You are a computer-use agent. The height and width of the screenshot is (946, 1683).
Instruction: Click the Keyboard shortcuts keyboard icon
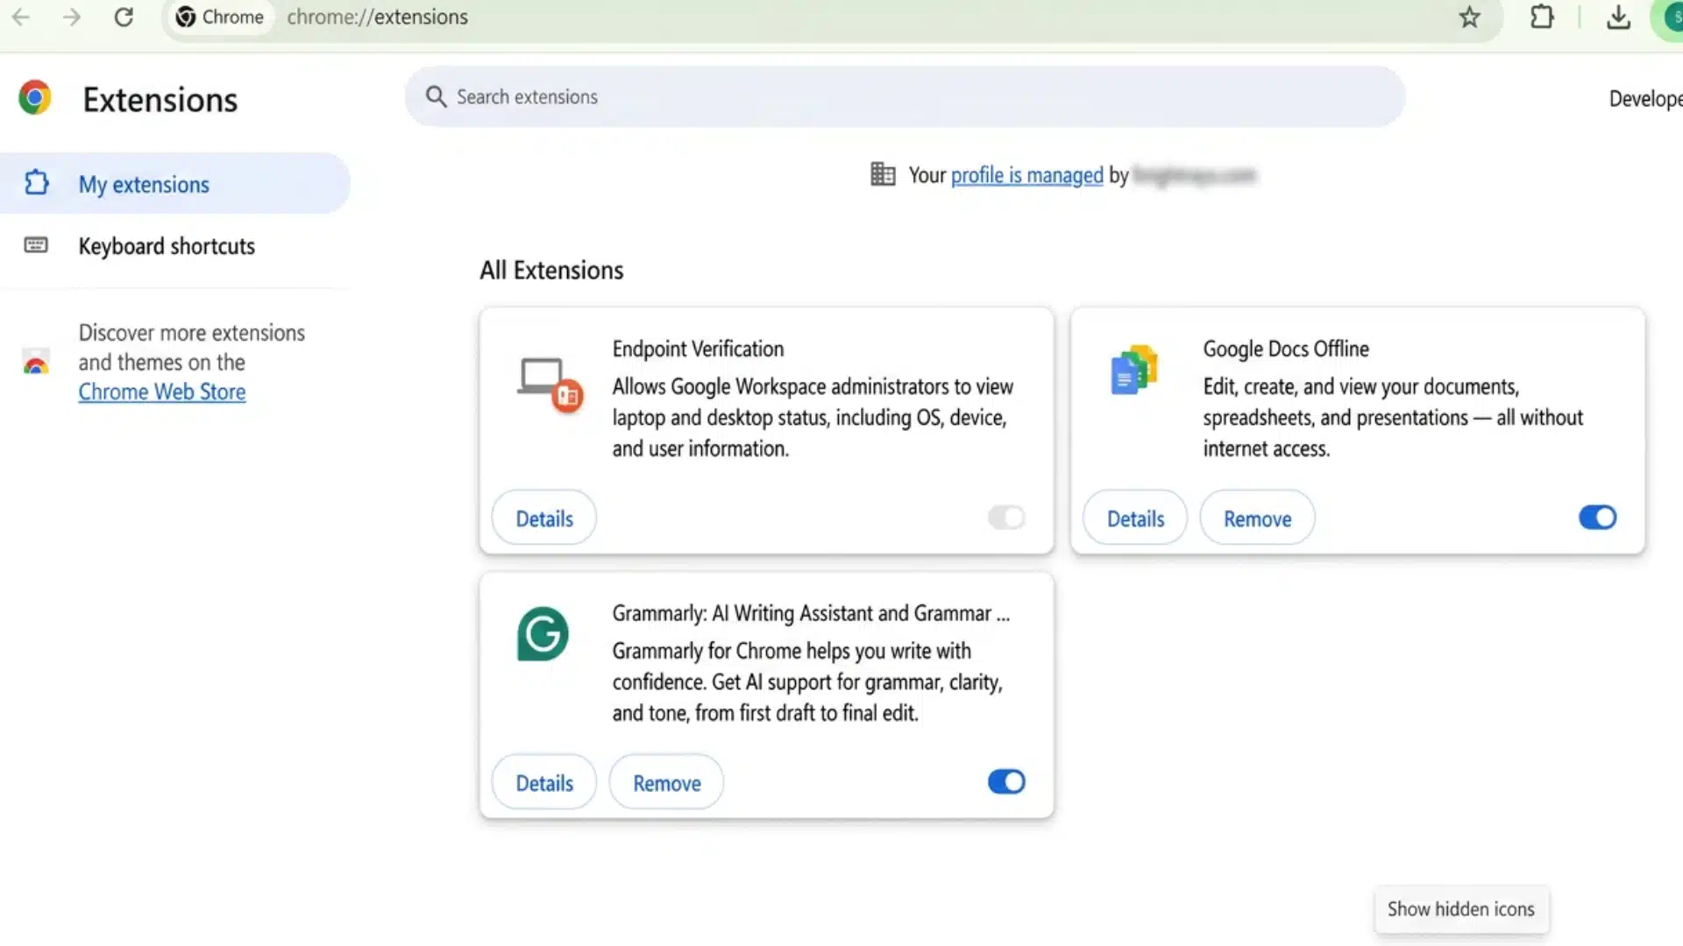click(36, 245)
